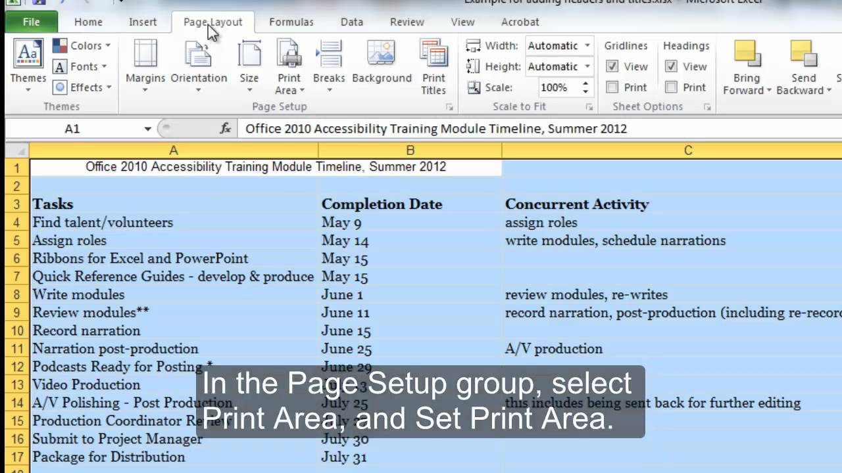Select column B header
The height and width of the screenshot is (473, 842).
tap(410, 150)
